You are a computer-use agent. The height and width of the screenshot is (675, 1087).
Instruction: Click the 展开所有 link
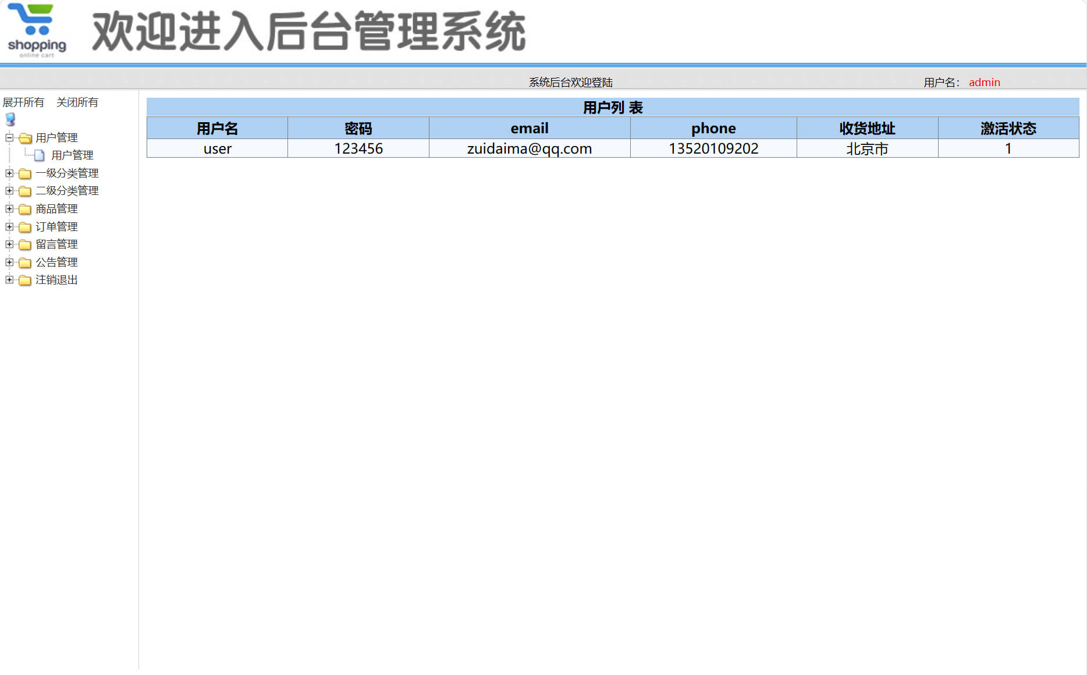point(23,102)
